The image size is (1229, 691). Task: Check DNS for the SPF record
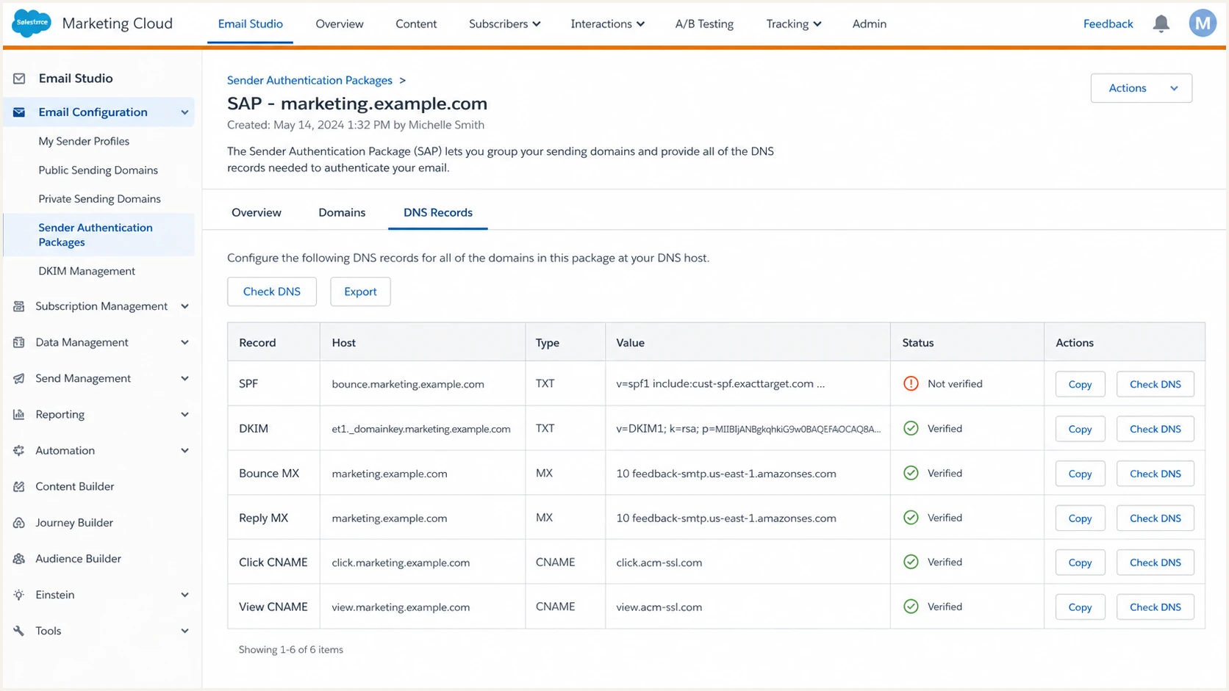point(1155,384)
